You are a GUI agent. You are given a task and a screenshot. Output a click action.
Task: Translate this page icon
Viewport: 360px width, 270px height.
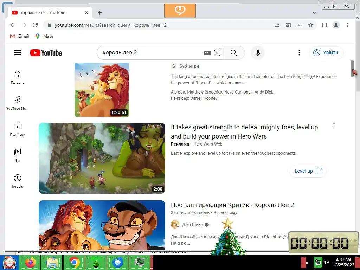(288, 25)
